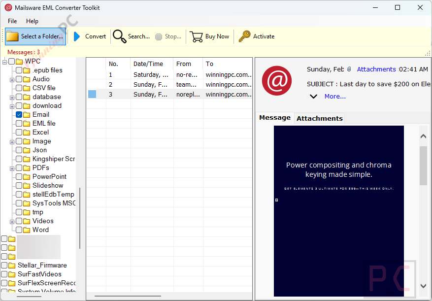Select the stellEdbTemp folder name
The width and height of the screenshot is (432, 301).
(54, 195)
